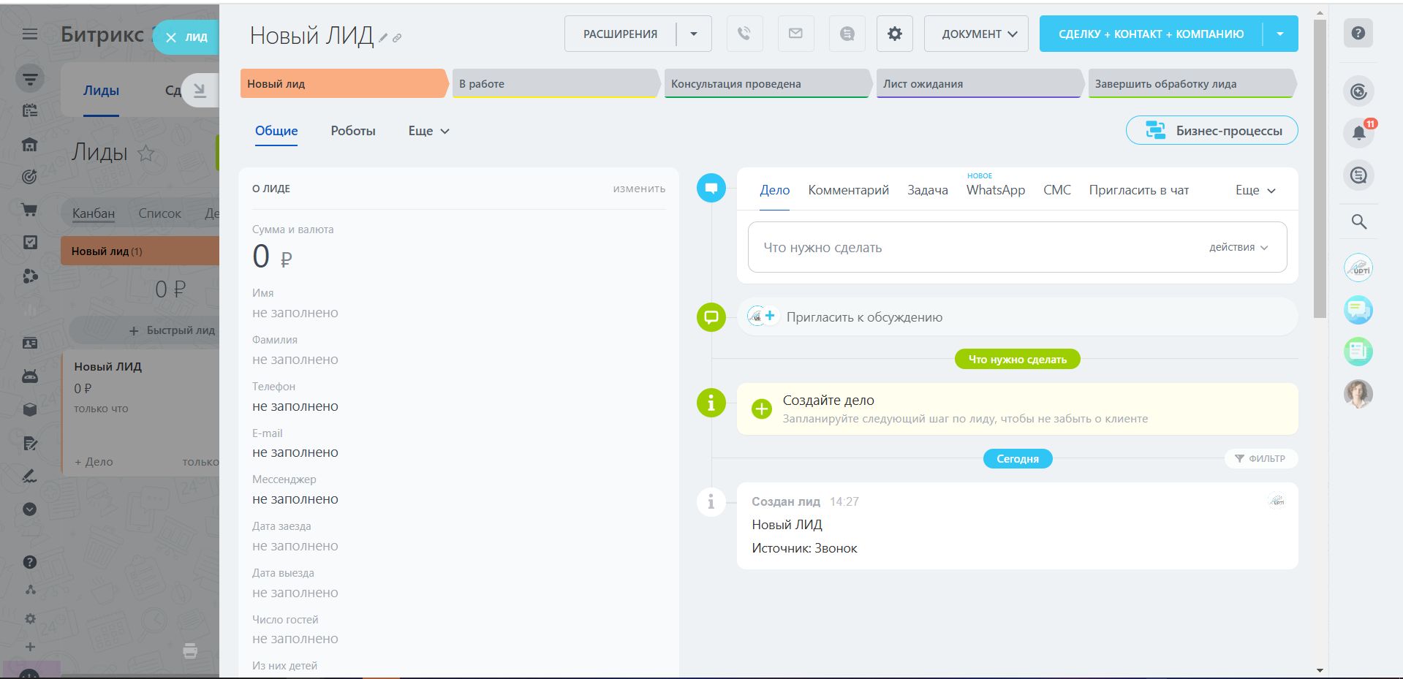1403x679 pixels.
Task: Click the изменить link in О ЛИДЕ
Action: coord(639,189)
